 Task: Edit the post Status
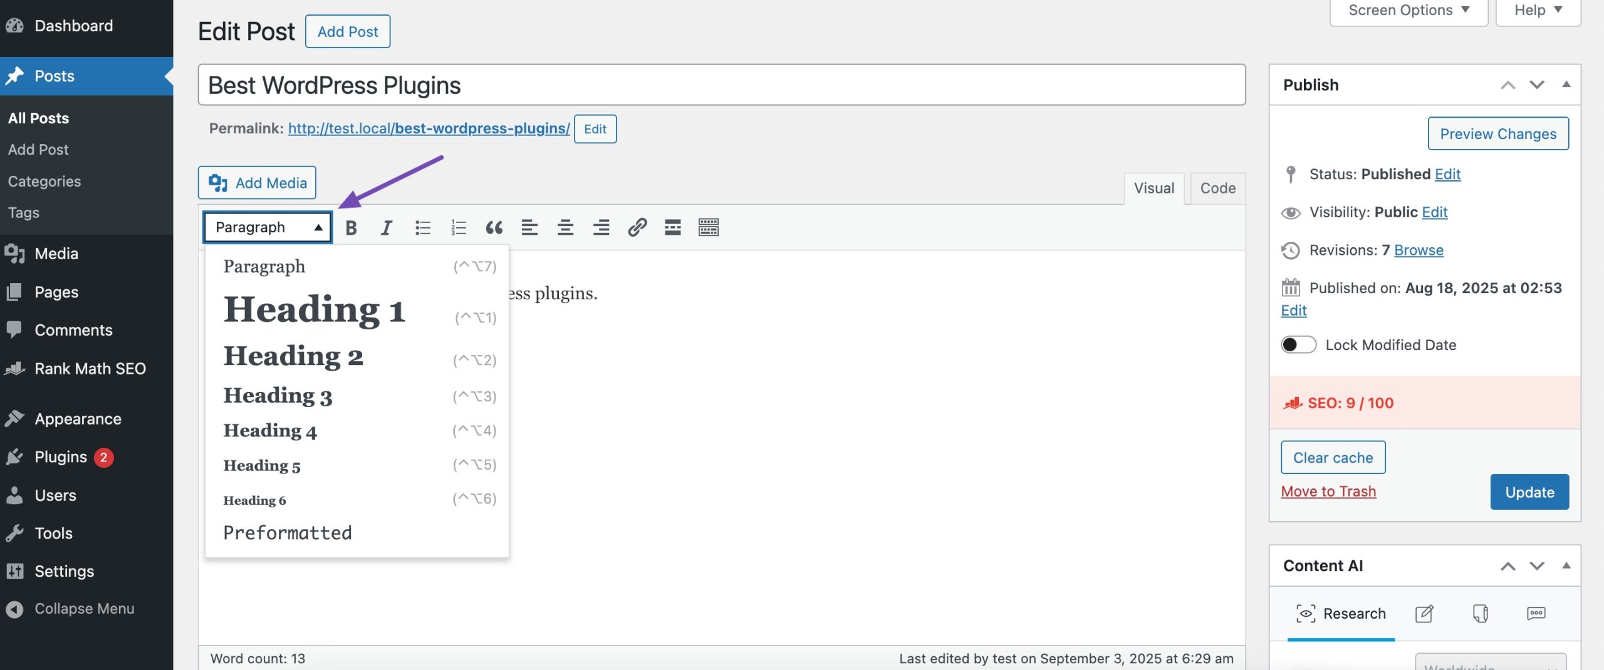(1447, 174)
